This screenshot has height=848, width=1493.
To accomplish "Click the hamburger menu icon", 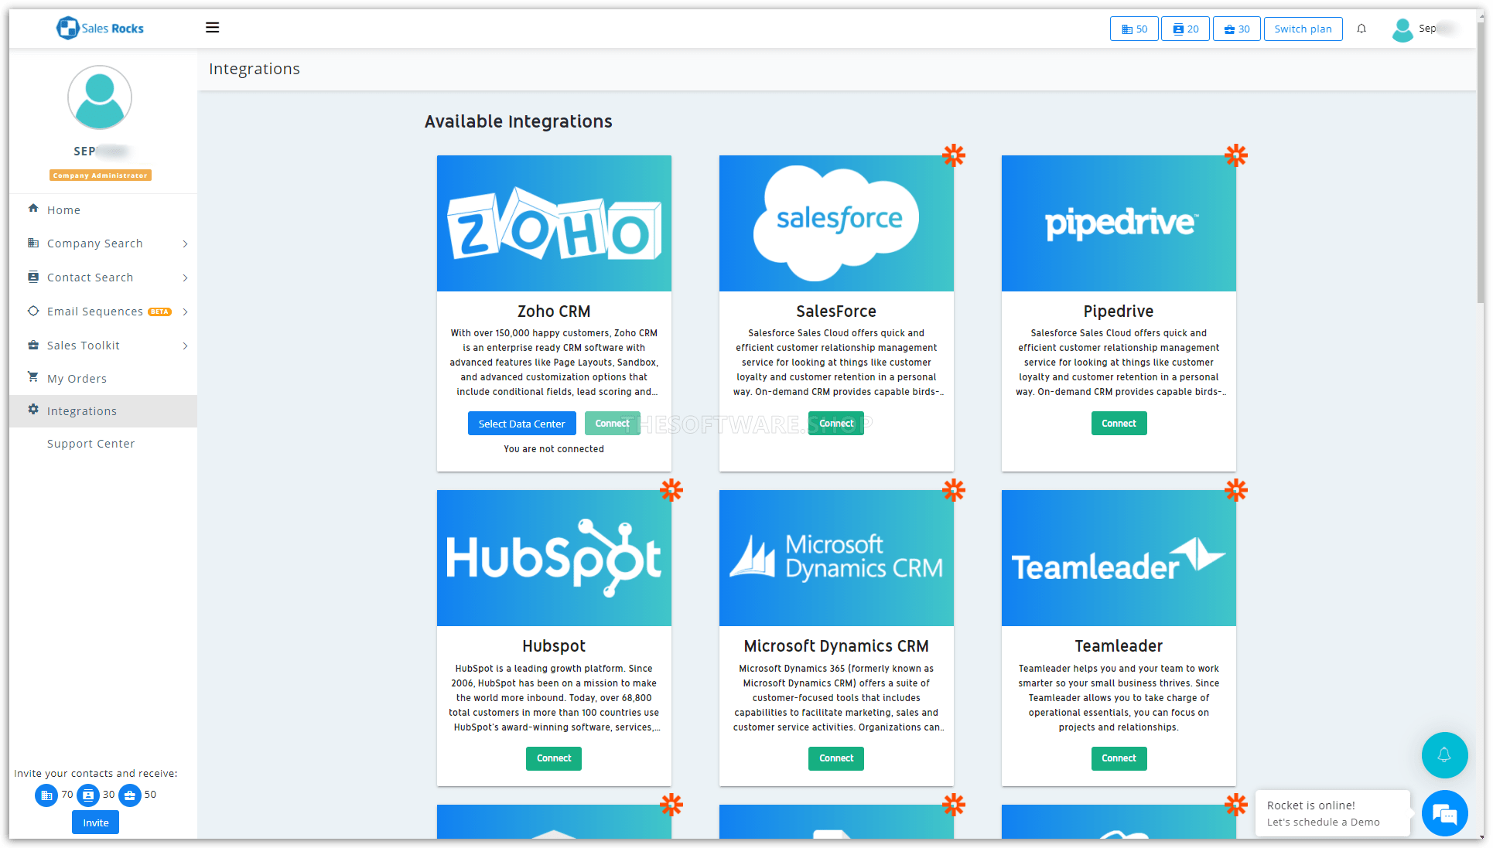I will 212,28.
